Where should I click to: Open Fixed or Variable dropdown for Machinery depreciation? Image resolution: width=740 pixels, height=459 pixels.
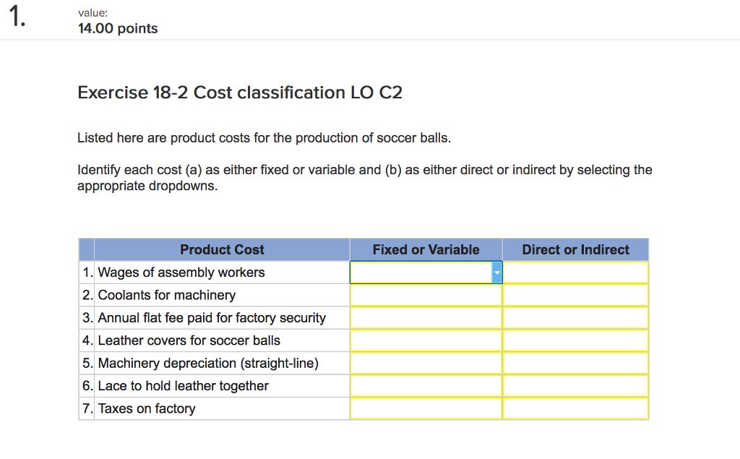tap(426, 363)
